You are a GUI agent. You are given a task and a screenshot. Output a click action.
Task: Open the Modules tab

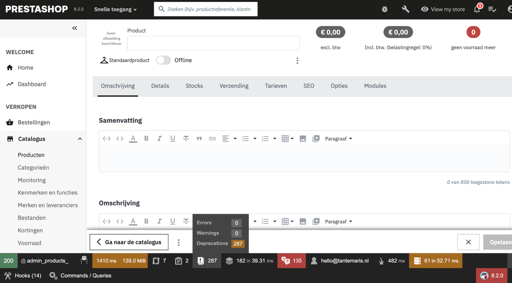click(375, 86)
